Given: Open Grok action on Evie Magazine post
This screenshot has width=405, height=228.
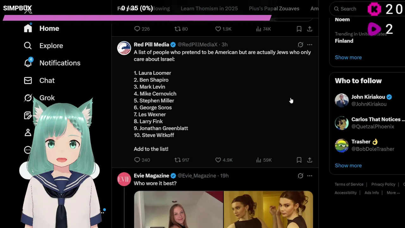Looking at the screenshot, I should coord(300,176).
